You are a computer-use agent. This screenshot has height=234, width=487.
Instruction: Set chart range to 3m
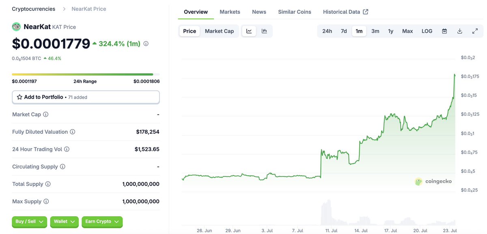click(x=375, y=31)
